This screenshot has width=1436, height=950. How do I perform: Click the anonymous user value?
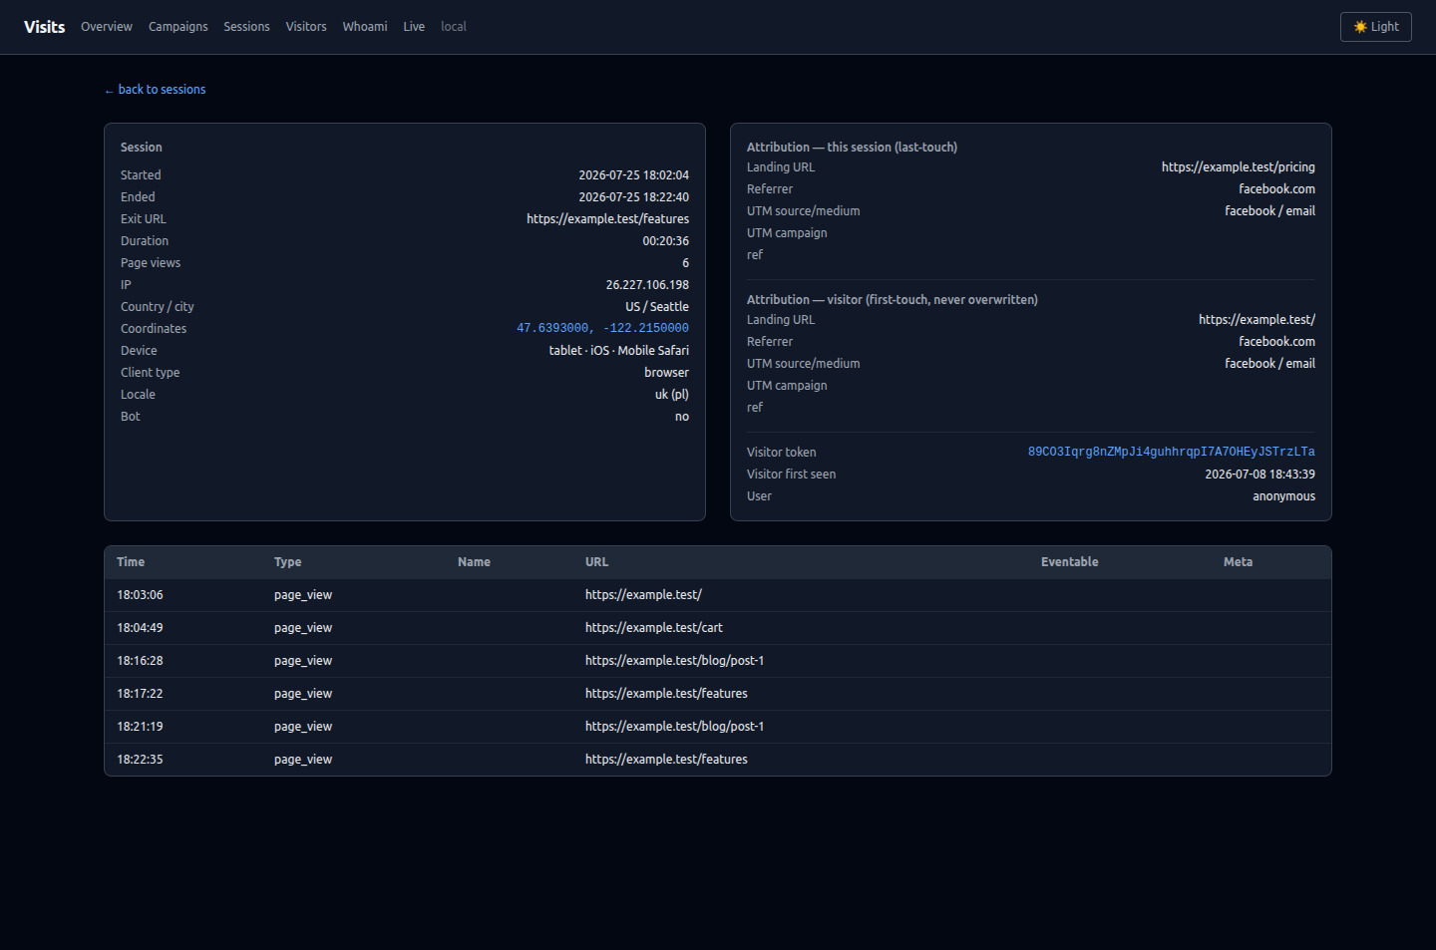(x=1284, y=496)
